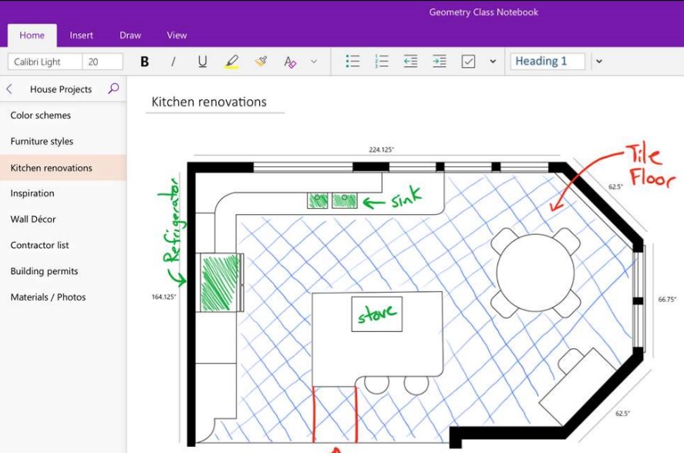Expand more font formatting options chevron
This screenshot has height=453, width=684.
314,62
